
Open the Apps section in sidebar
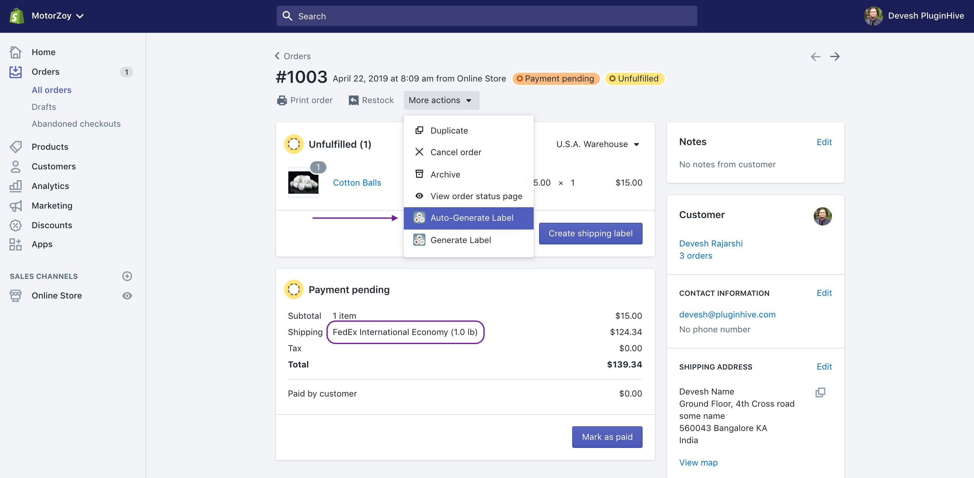coord(42,244)
